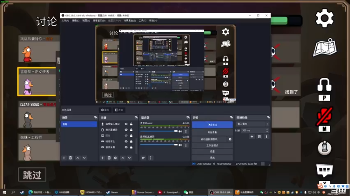Screen dimensions: 350x196
Task: Move the source down in the sources list
Action: click(x=129, y=158)
